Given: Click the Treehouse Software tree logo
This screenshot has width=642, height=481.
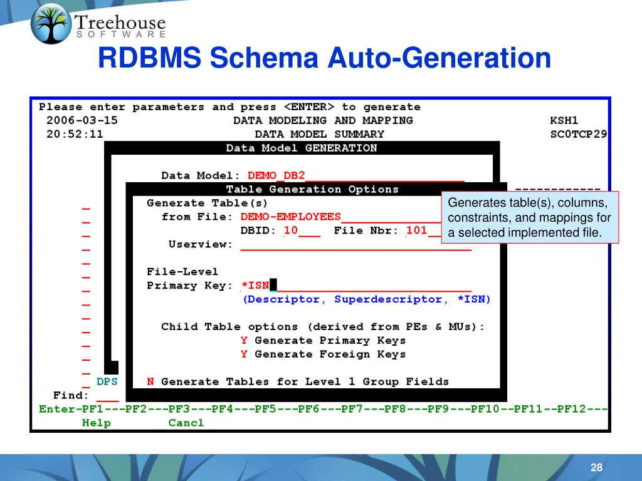Looking at the screenshot, I should [x=51, y=24].
